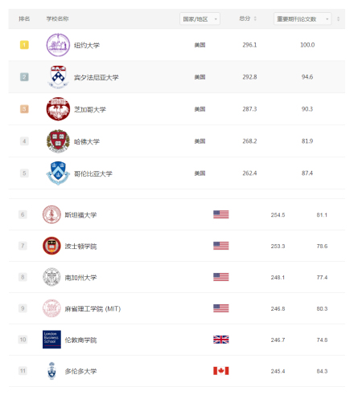Open the 重要期刊论文数 indicator dropdown
This screenshot has height=395, width=354.
303,19
